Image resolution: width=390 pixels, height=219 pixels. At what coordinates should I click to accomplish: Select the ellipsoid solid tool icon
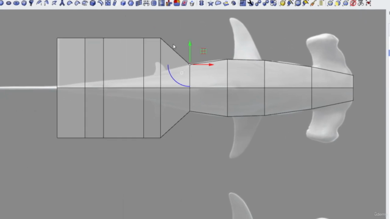tap(9, 3)
